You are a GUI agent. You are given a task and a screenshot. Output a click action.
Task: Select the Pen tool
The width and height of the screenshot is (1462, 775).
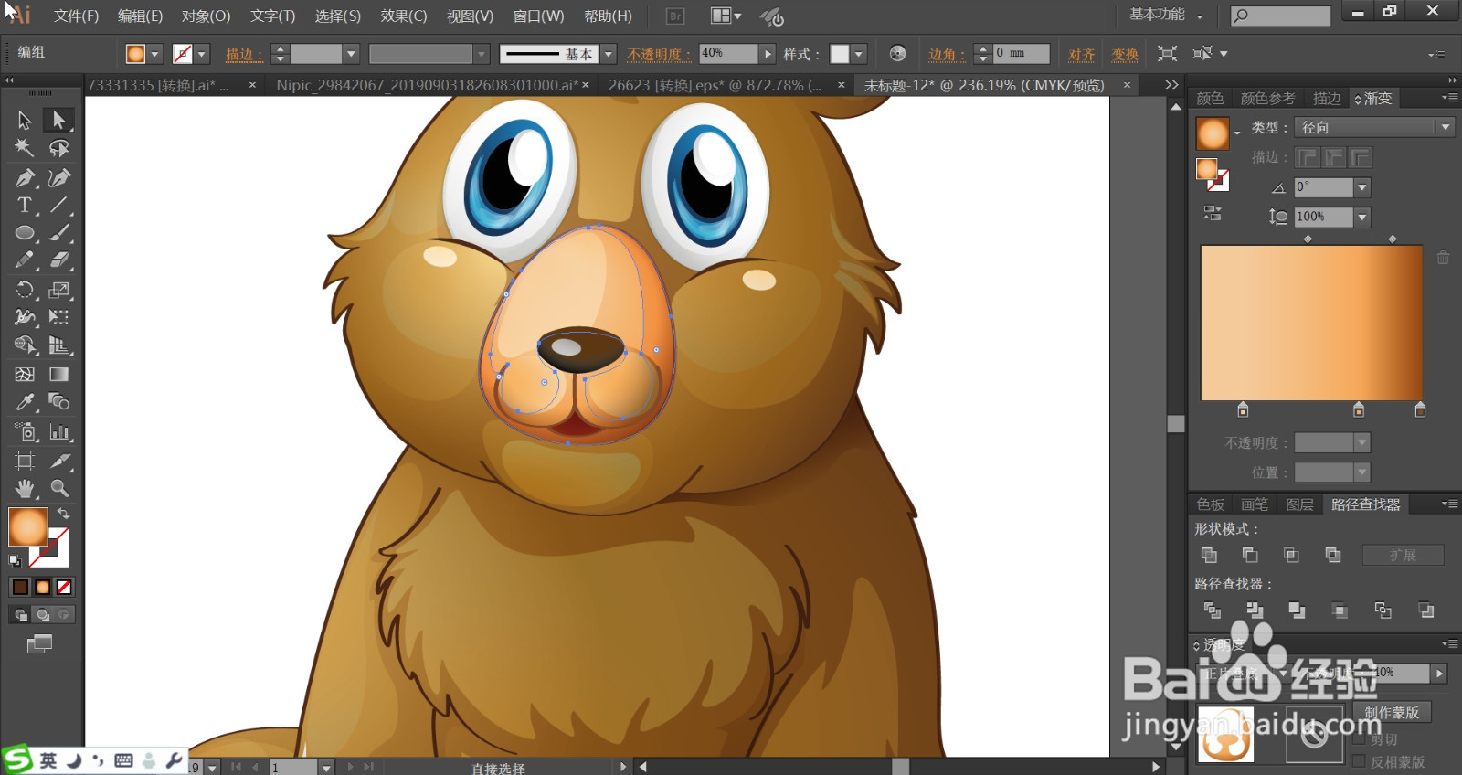click(x=25, y=177)
